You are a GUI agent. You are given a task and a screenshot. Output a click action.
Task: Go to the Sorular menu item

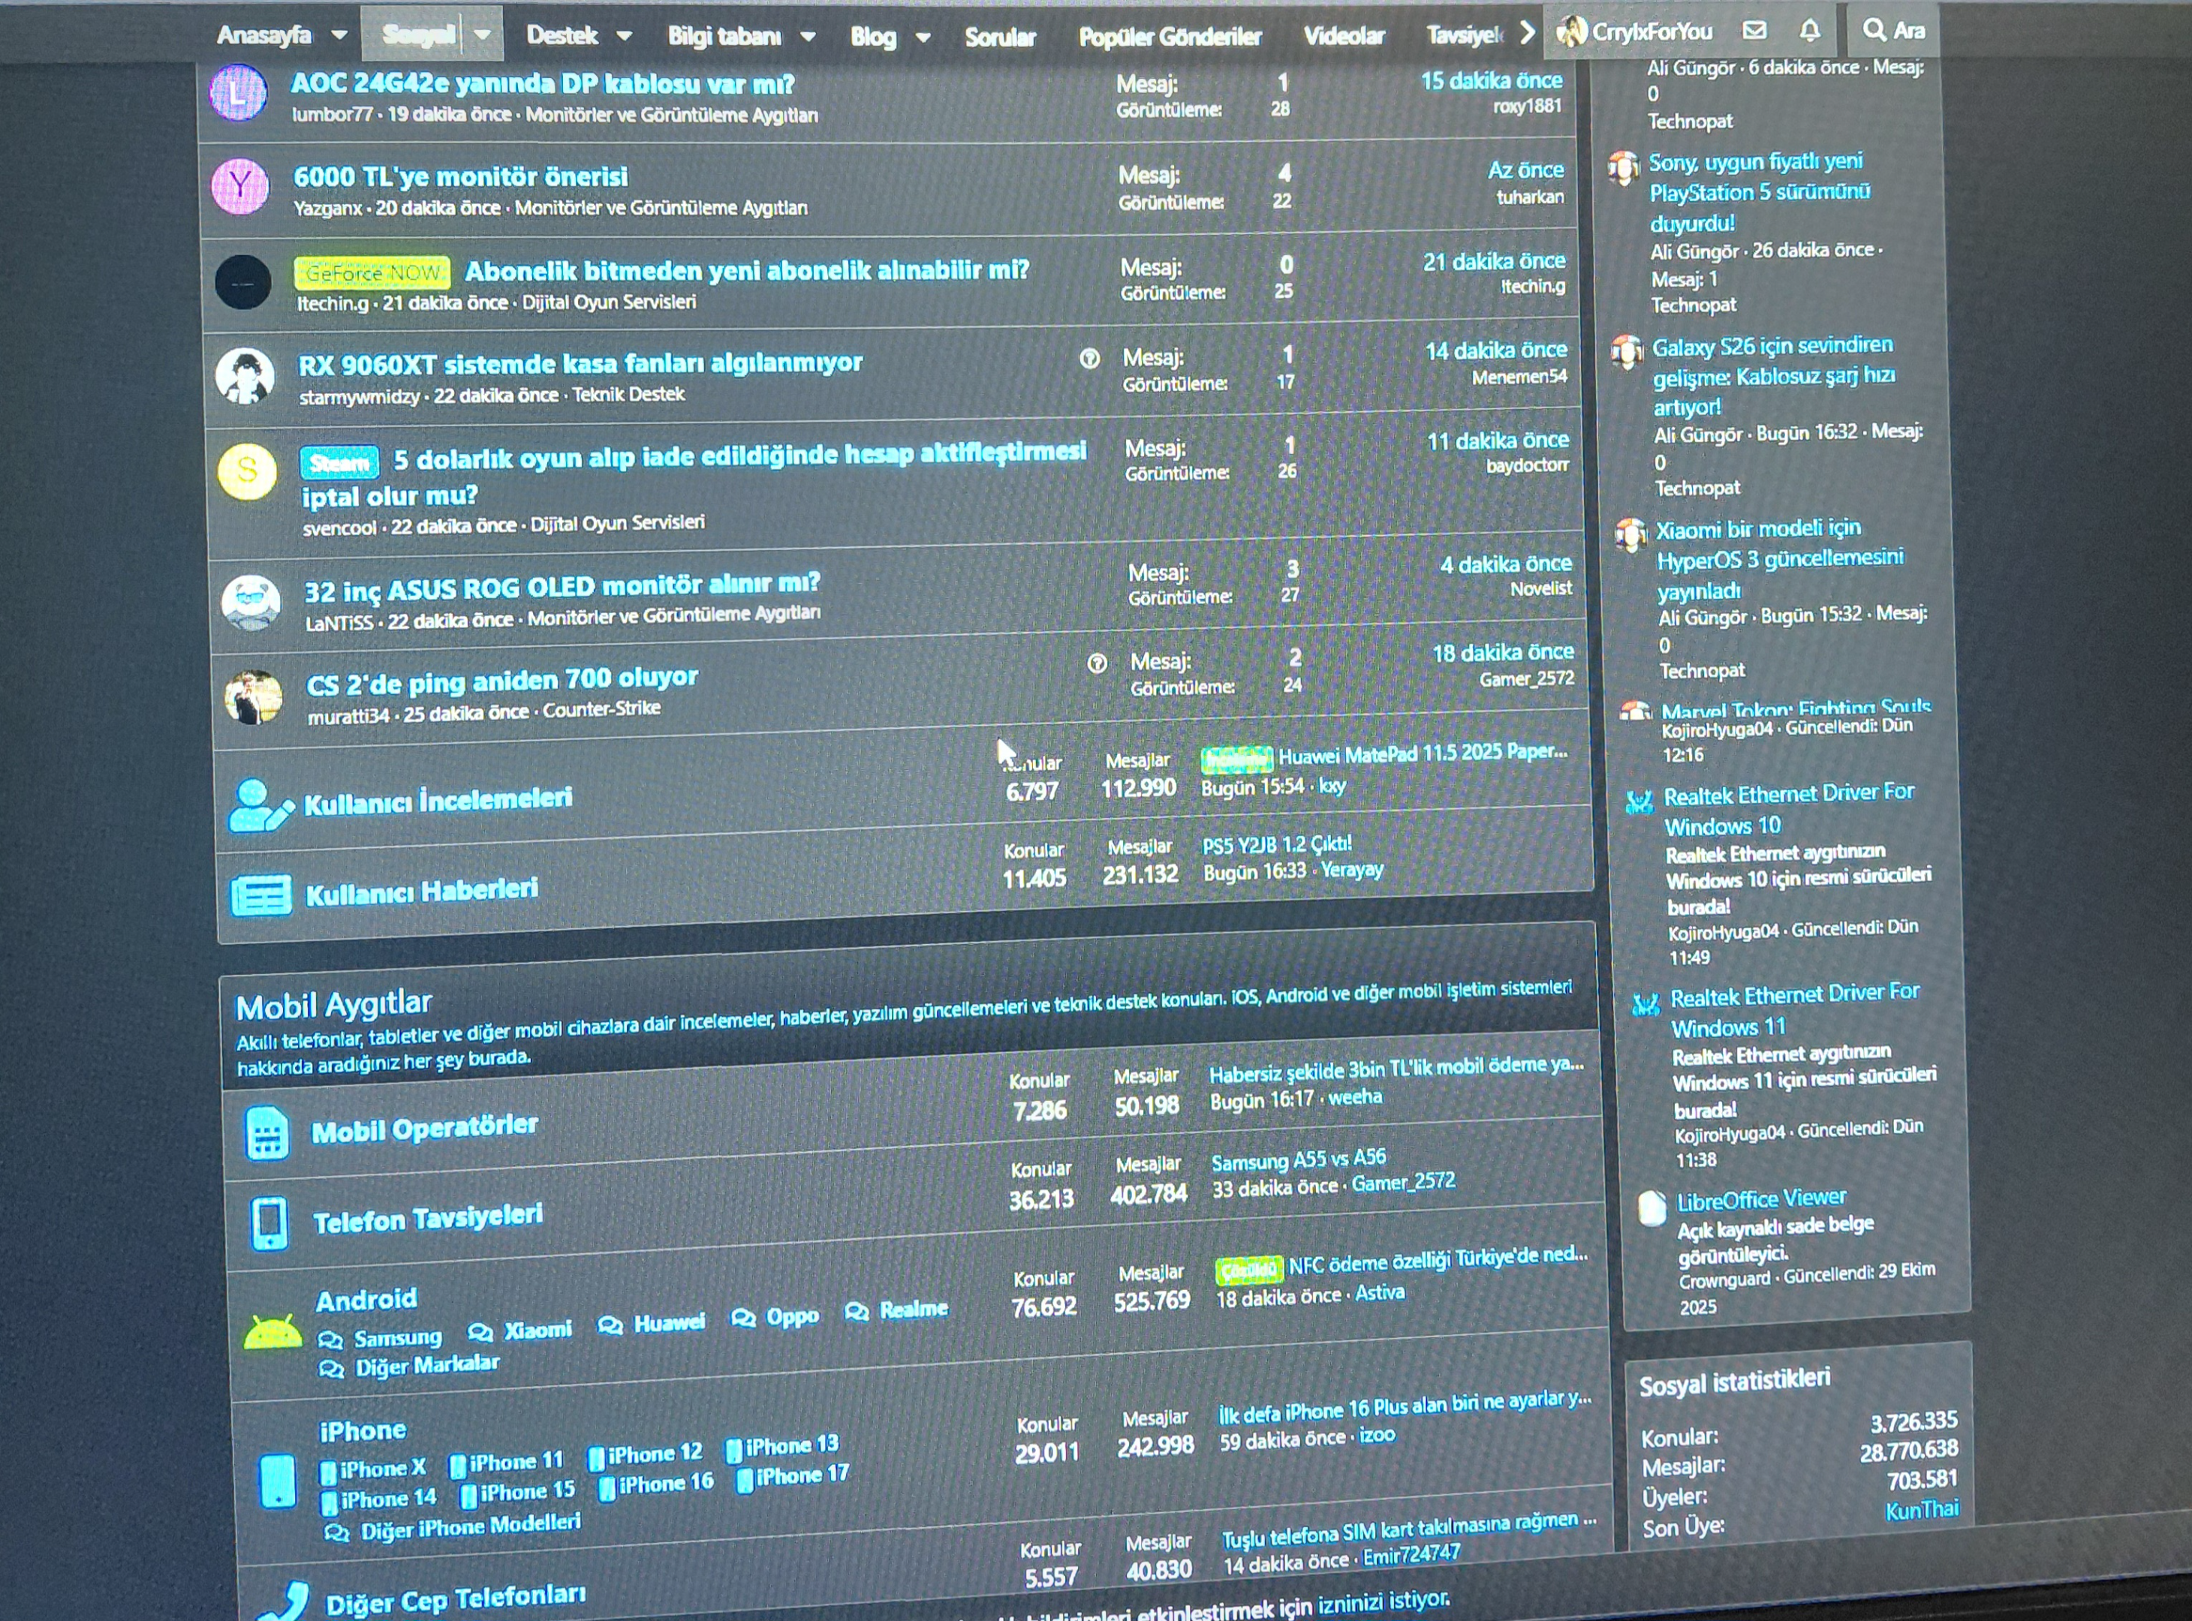[x=999, y=38]
